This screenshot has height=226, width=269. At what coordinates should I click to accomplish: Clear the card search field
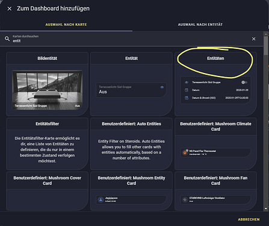click(x=254, y=39)
